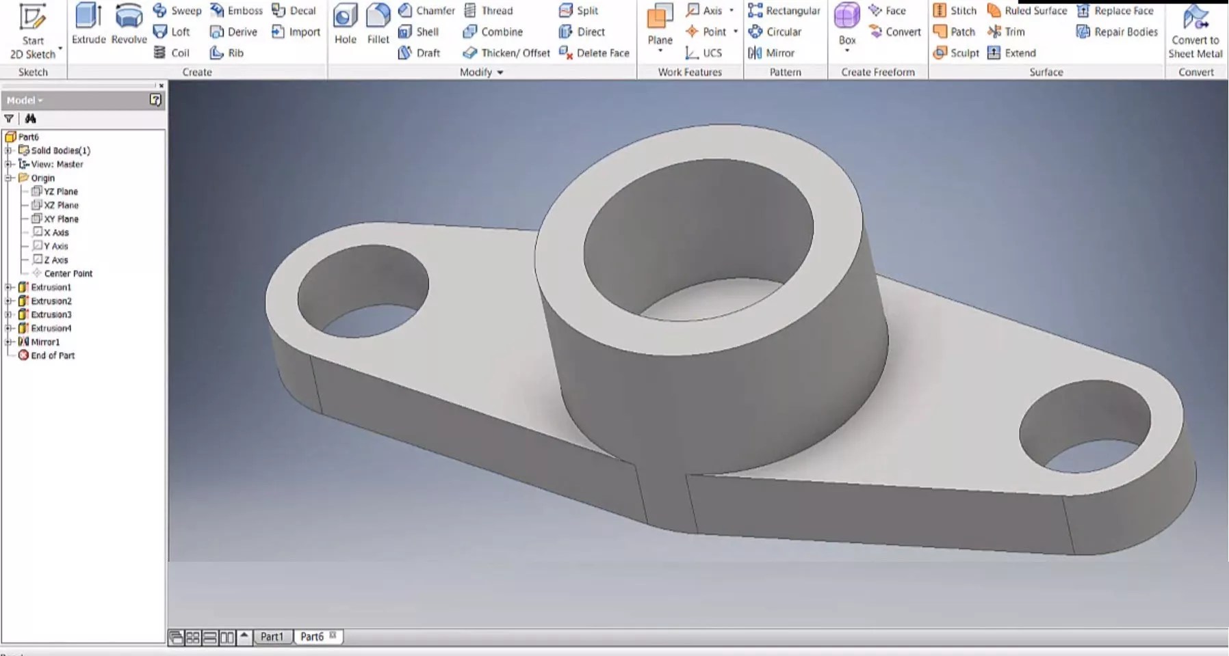
Task: Create a Freeform Box
Action: point(847,25)
